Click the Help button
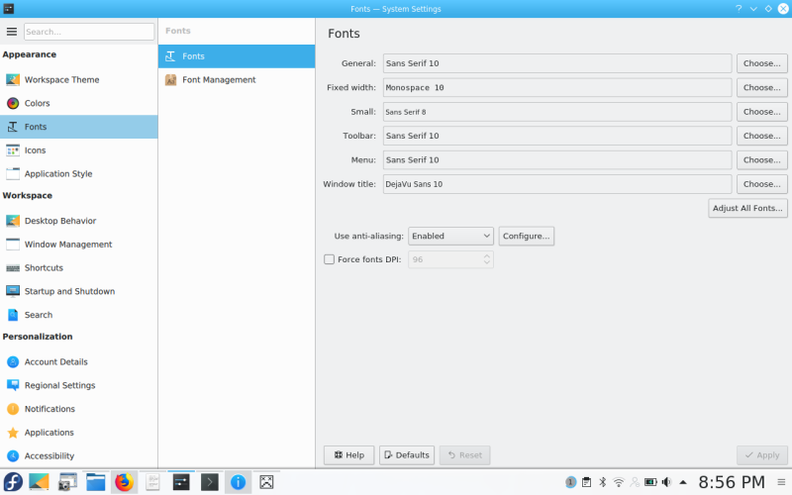Image resolution: width=792 pixels, height=495 pixels. tap(349, 455)
